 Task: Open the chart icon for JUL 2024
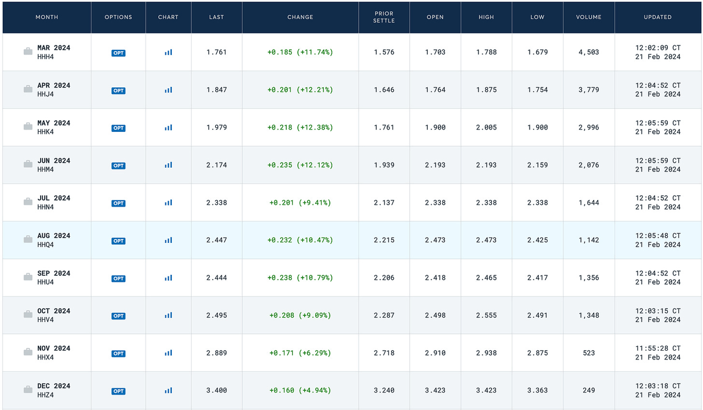click(168, 203)
